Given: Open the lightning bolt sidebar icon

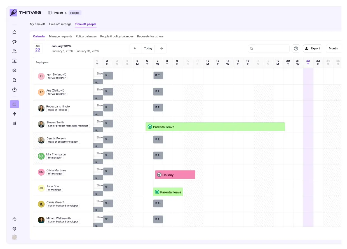Looking at the screenshot, I should (x=15, y=114).
